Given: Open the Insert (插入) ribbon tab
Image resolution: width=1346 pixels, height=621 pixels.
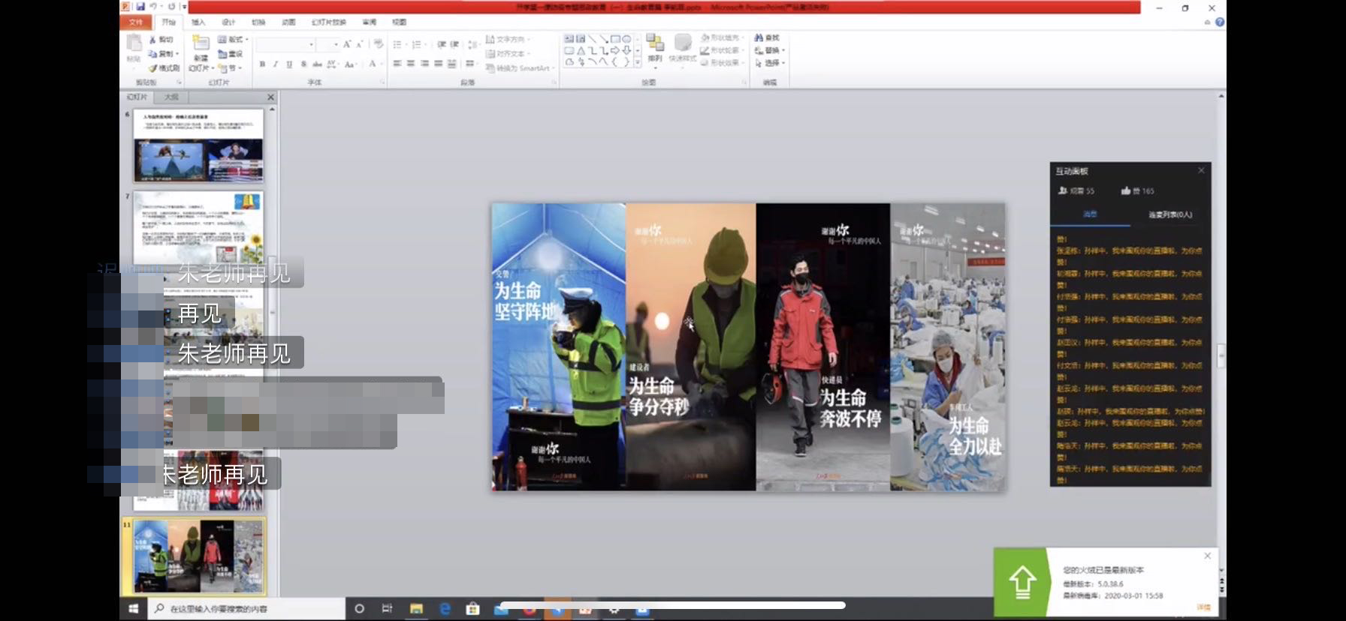Looking at the screenshot, I should [x=198, y=22].
